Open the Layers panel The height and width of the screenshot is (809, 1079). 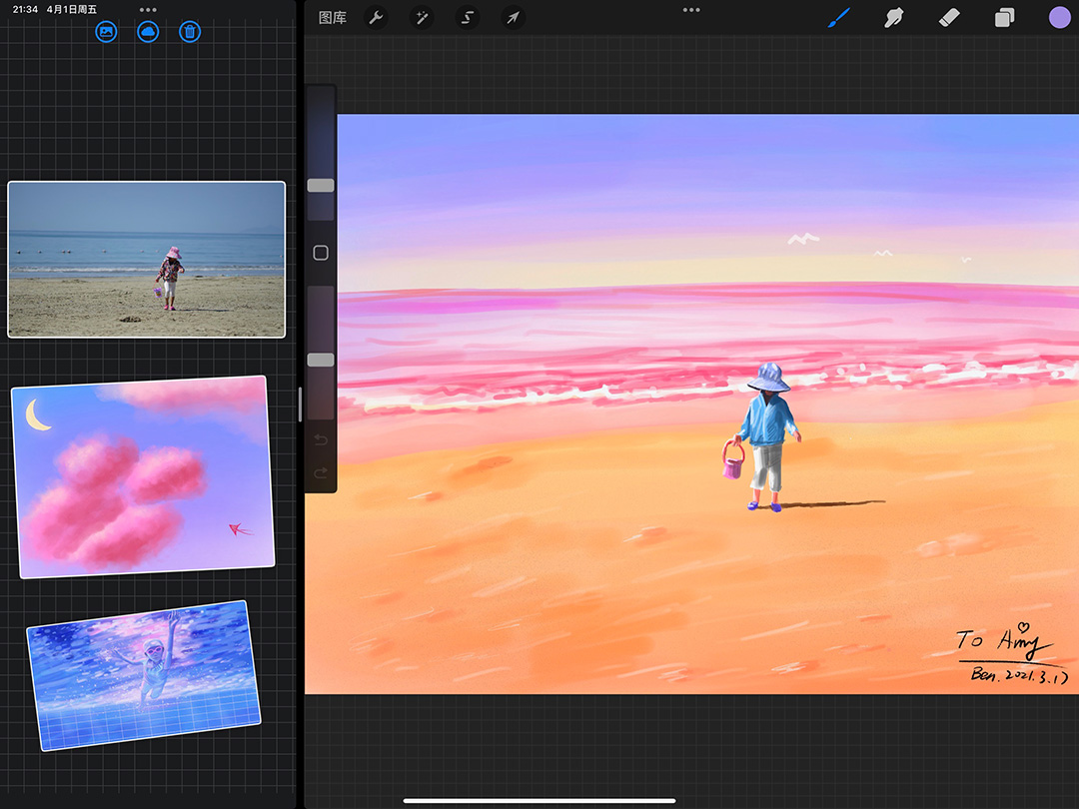(1004, 18)
